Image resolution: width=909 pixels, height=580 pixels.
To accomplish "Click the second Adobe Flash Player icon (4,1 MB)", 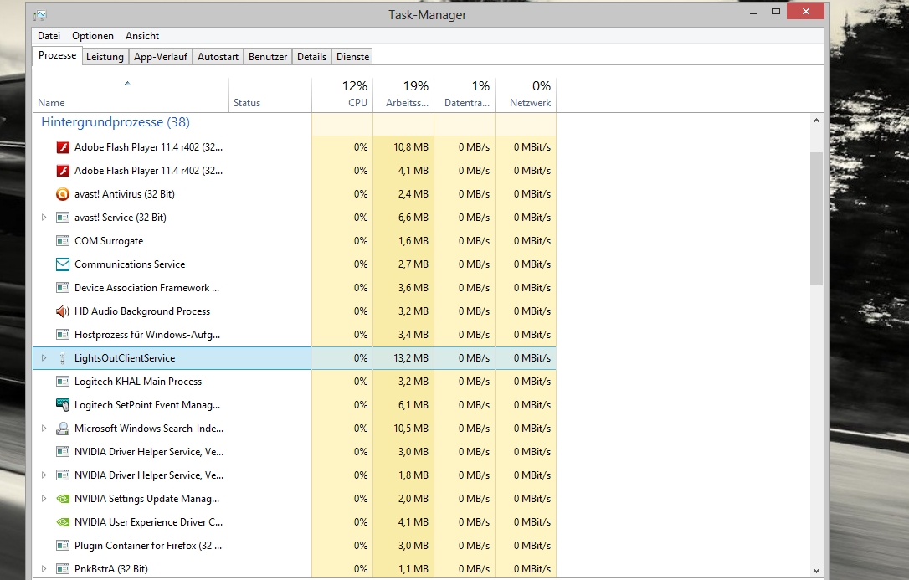I will (x=63, y=171).
